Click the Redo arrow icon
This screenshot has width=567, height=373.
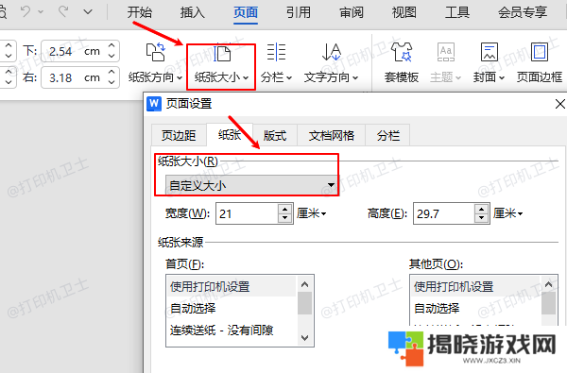tap(63, 11)
